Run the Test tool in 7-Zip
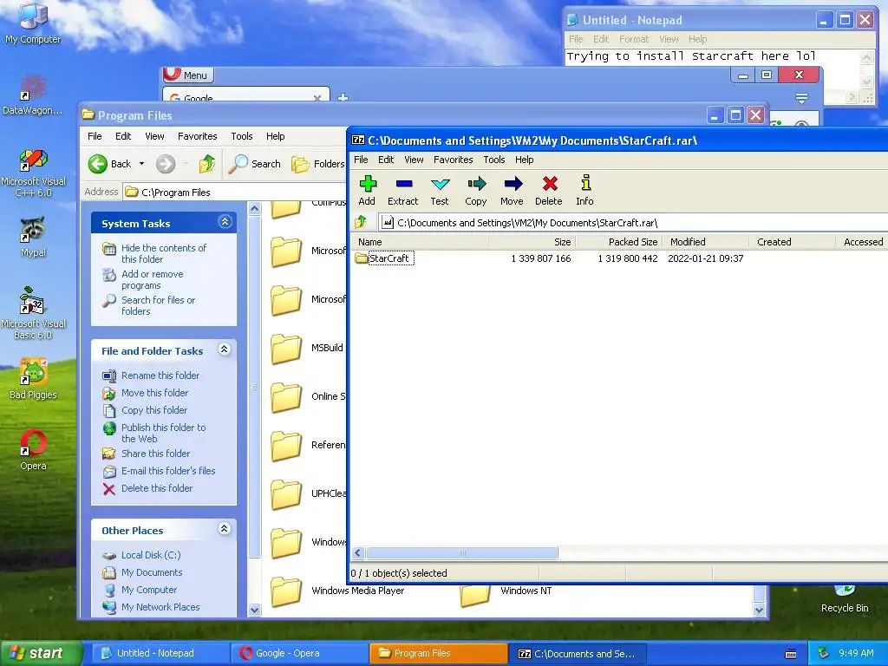This screenshot has height=666, width=888. click(440, 190)
